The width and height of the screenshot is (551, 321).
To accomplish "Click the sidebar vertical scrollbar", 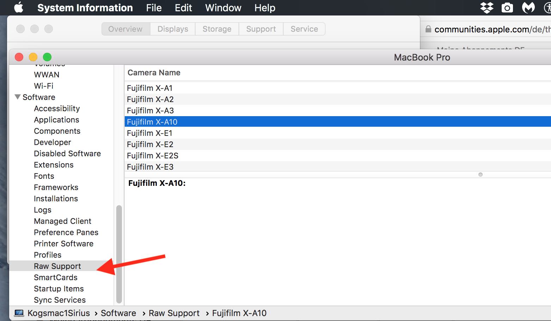I will (x=119, y=253).
